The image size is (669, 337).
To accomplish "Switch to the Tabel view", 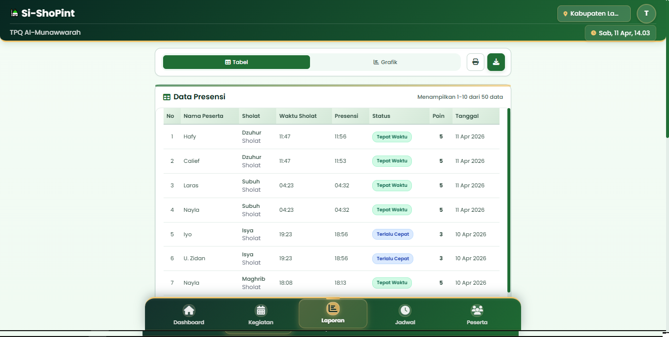I will [x=237, y=62].
